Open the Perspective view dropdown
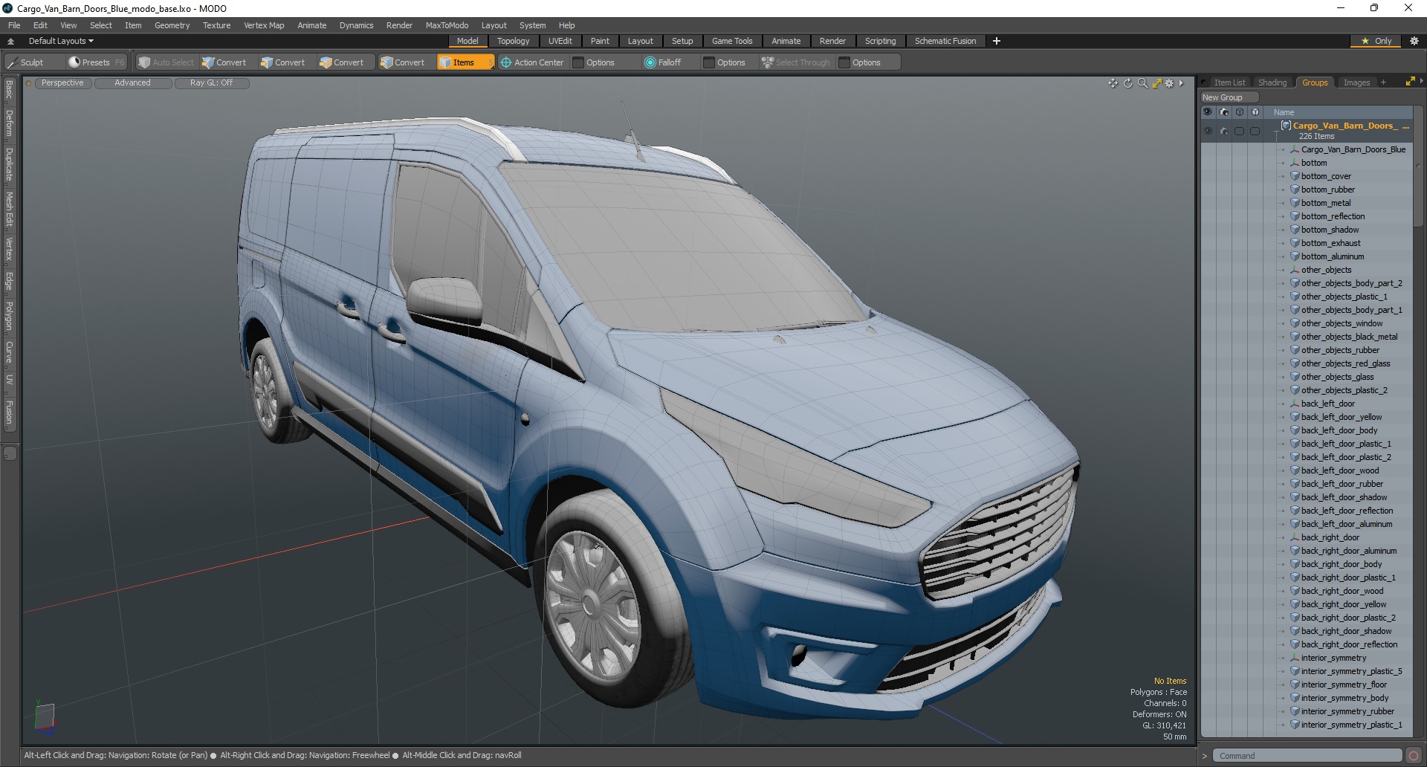The height and width of the screenshot is (767, 1427). (x=62, y=83)
